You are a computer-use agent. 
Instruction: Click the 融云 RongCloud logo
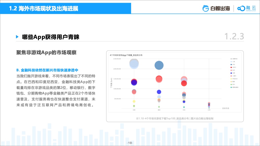(247, 8)
